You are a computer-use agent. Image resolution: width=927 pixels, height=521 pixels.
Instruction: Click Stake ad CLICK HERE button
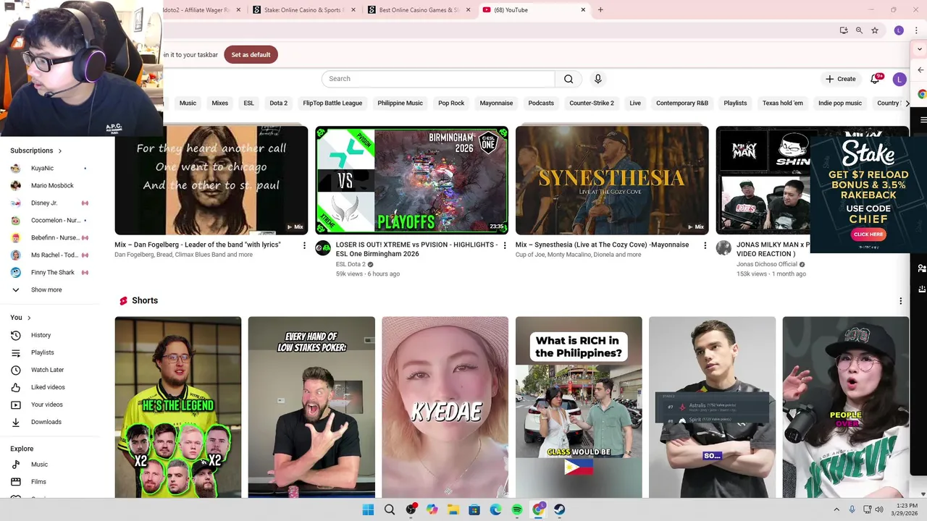coord(868,234)
